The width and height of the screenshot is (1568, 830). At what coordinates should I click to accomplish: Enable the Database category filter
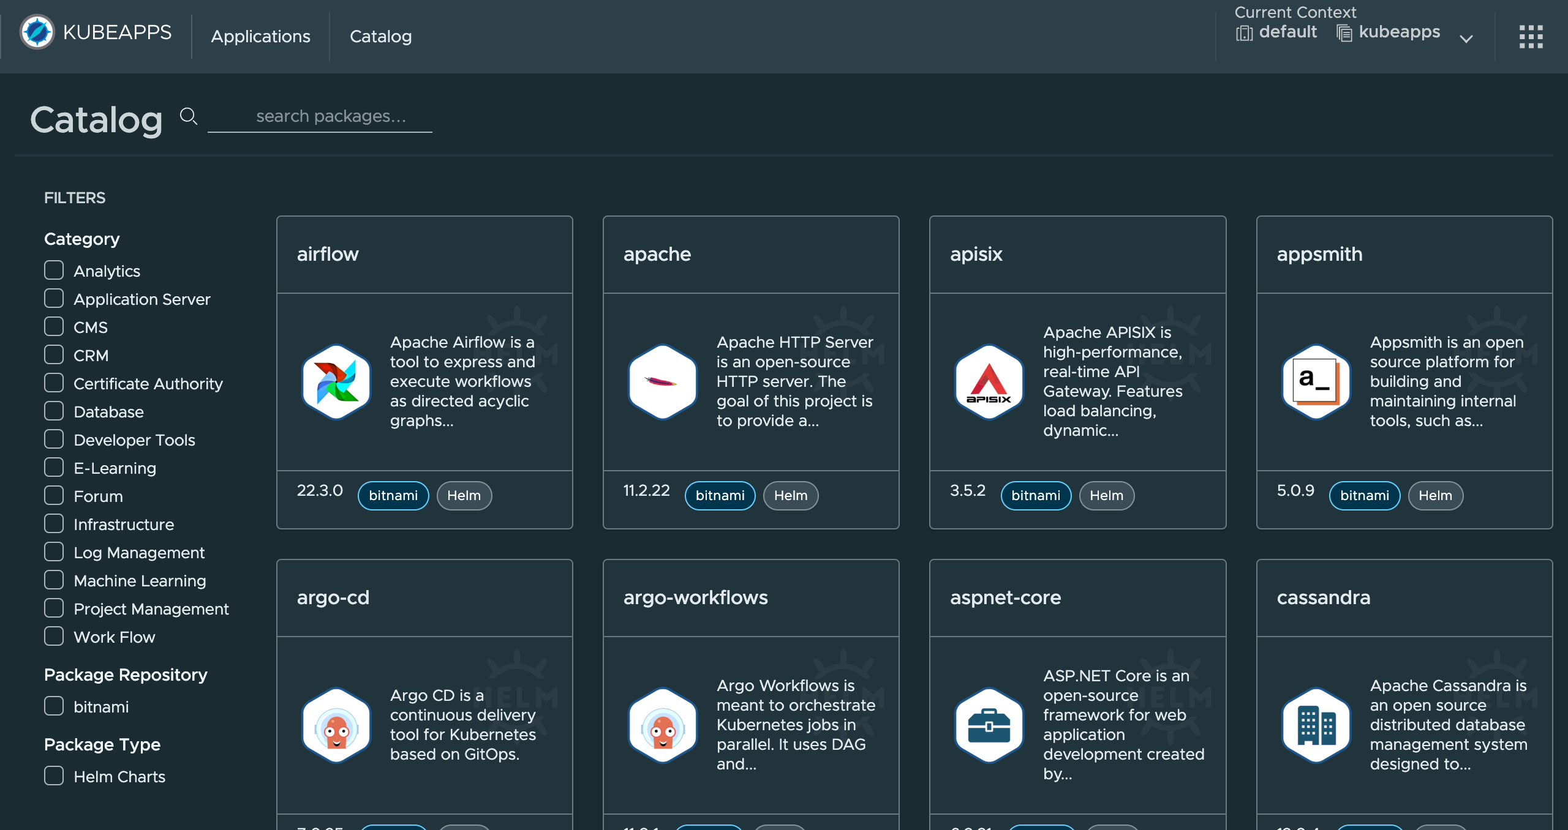[x=54, y=411]
